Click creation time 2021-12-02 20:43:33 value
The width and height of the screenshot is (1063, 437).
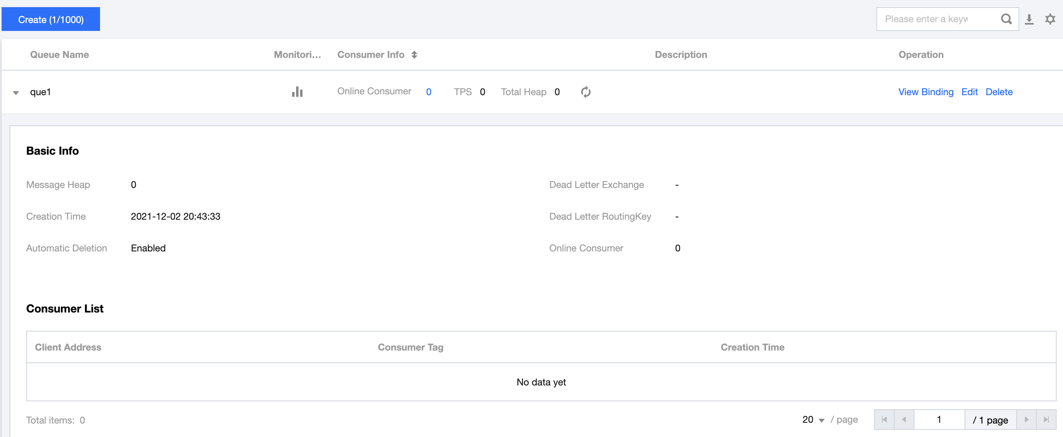(x=175, y=217)
